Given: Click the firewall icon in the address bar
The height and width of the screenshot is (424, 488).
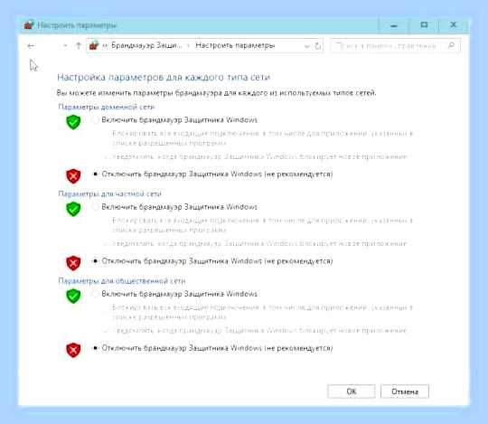Looking at the screenshot, I should pyautogui.click(x=94, y=45).
